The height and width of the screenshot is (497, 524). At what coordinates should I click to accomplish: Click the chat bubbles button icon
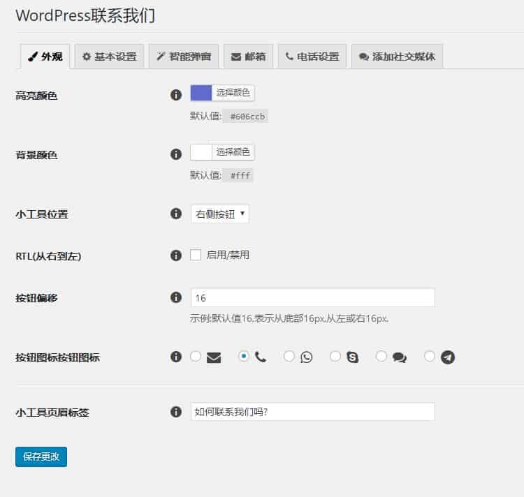tap(400, 357)
